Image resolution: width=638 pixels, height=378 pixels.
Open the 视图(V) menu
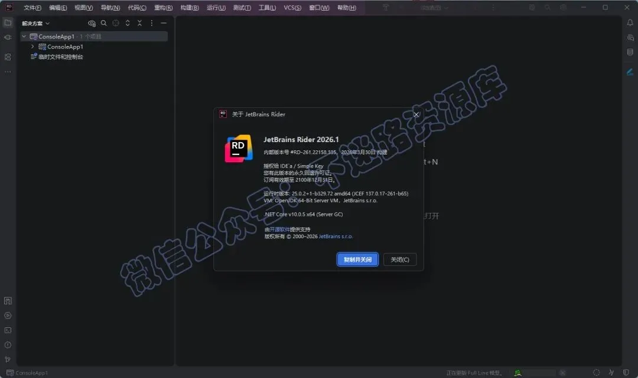[83, 8]
